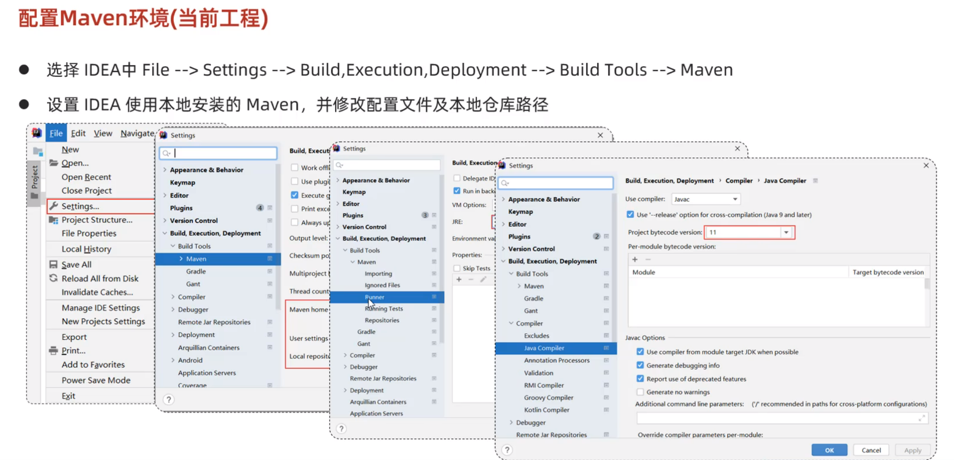Click the search magnifier in leftmost Settings
The width and height of the screenshot is (954, 460).
[166, 153]
